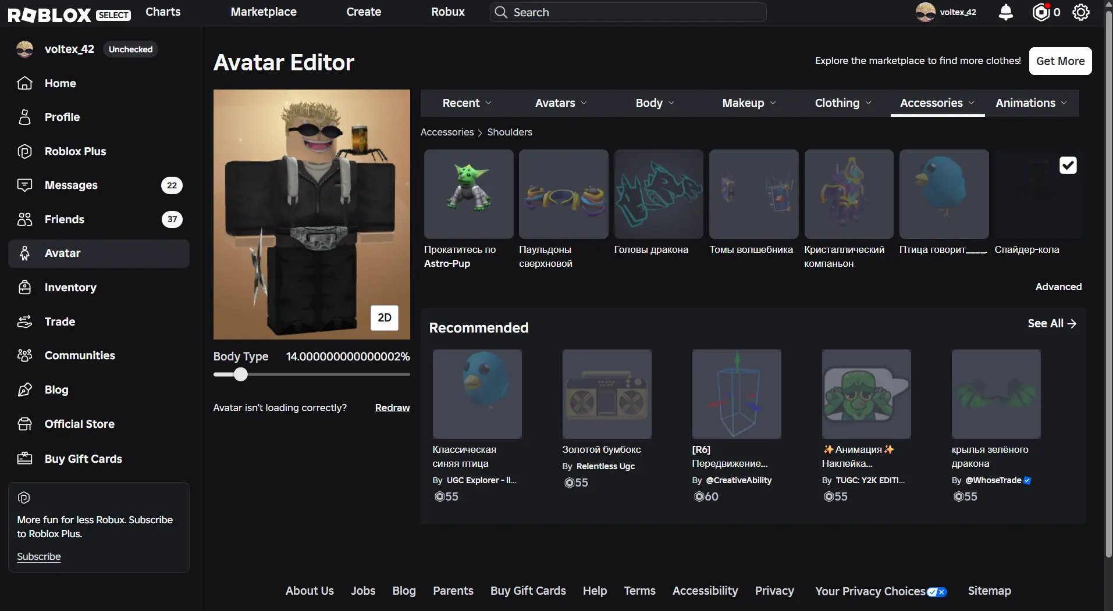Select the Astro-Pup shoulder accessory thumbnail
Image resolution: width=1113 pixels, height=611 pixels.
coord(469,194)
